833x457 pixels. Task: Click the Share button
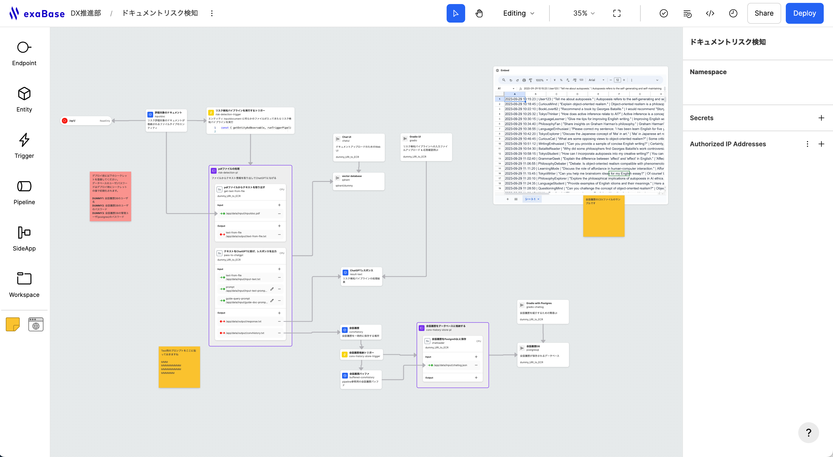(764, 13)
